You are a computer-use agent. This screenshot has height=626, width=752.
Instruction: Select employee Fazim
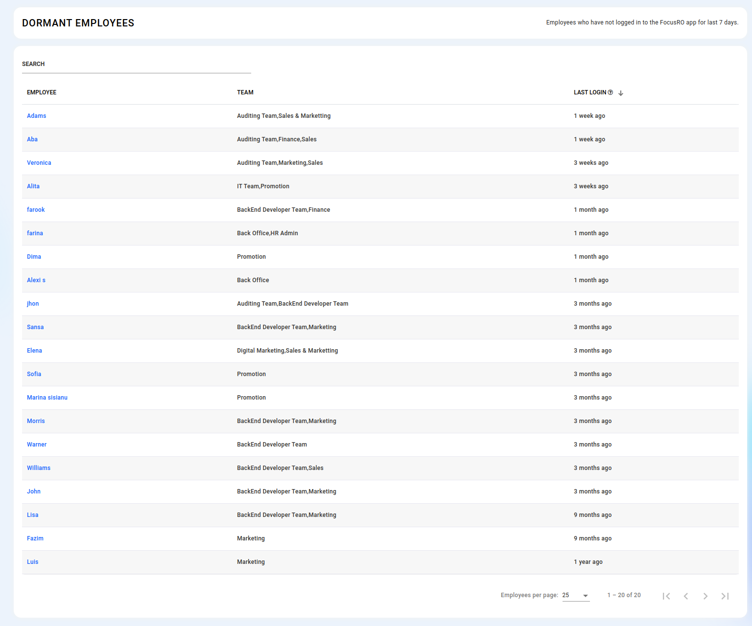(35, 538)
